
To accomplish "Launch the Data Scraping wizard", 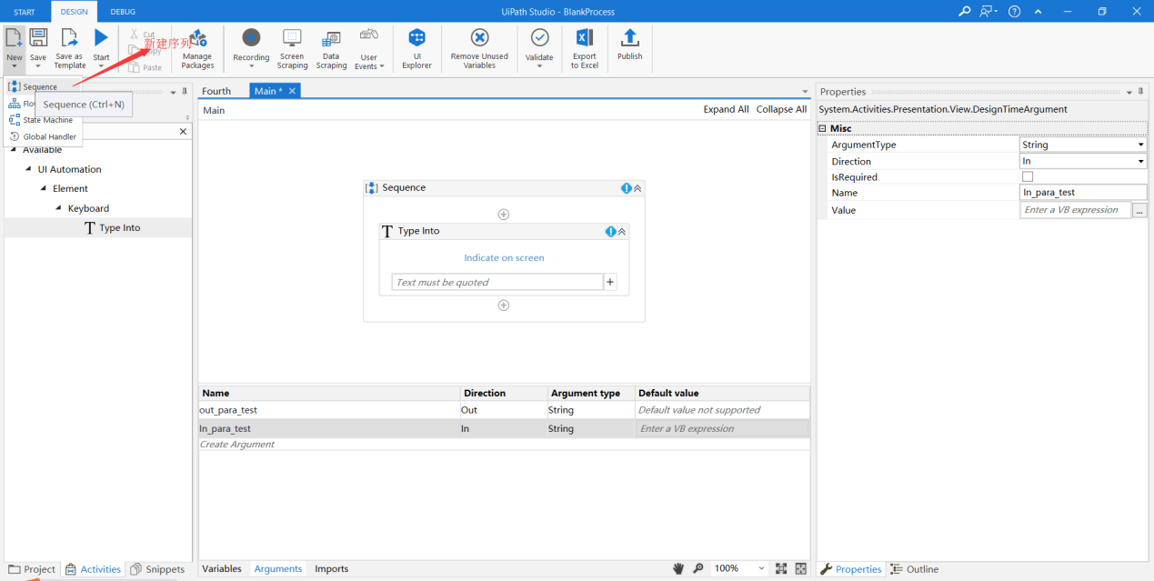I will (x=331, y=47).
